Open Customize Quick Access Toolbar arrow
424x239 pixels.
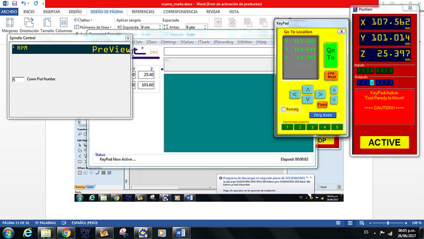point(43,3)
